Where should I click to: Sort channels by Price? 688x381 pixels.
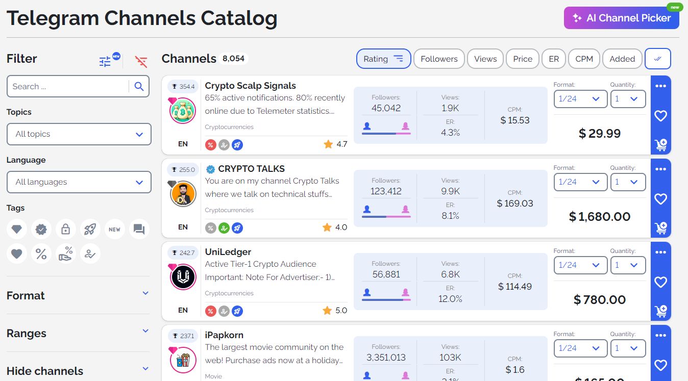pos(523,59)
